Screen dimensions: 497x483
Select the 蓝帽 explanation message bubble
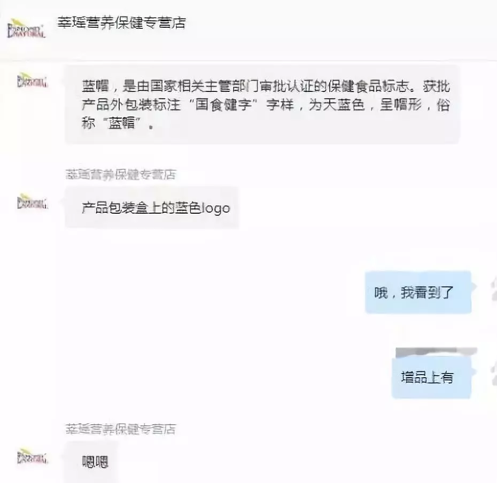coord(262,105)
